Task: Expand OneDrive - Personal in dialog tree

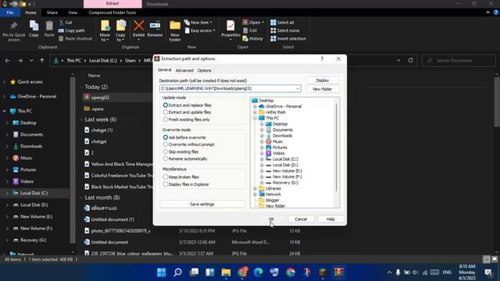Action: pyautogui.click(x=255, y=106)
